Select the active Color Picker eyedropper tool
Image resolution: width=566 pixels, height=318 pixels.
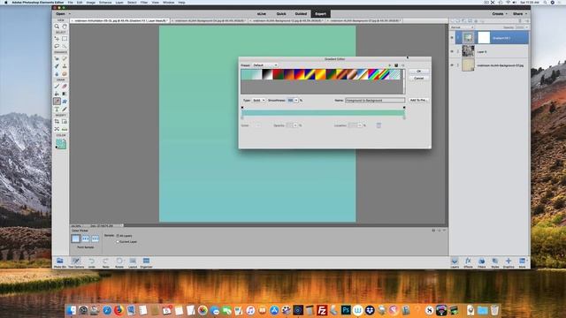click(x=57, y=102)
